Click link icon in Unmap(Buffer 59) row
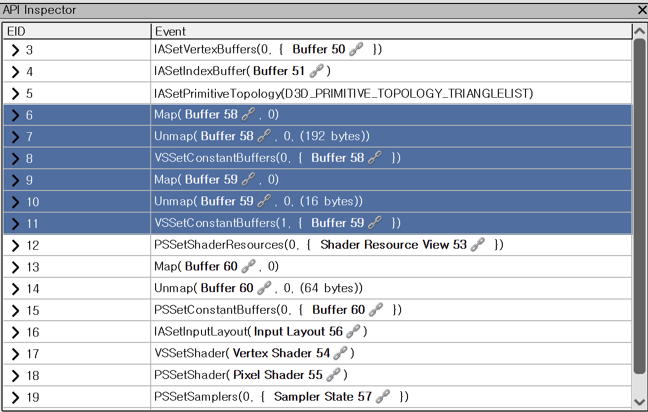This screenshot has height=412, width=648. pos(264,201)
